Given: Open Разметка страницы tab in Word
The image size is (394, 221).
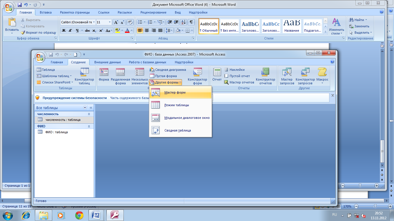Looking at the screenshot, I should 75,12.
